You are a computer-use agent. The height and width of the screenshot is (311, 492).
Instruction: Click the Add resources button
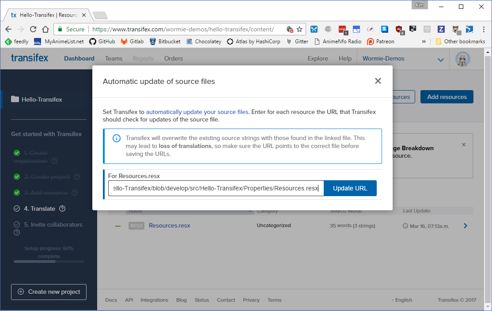click(447, 97)
